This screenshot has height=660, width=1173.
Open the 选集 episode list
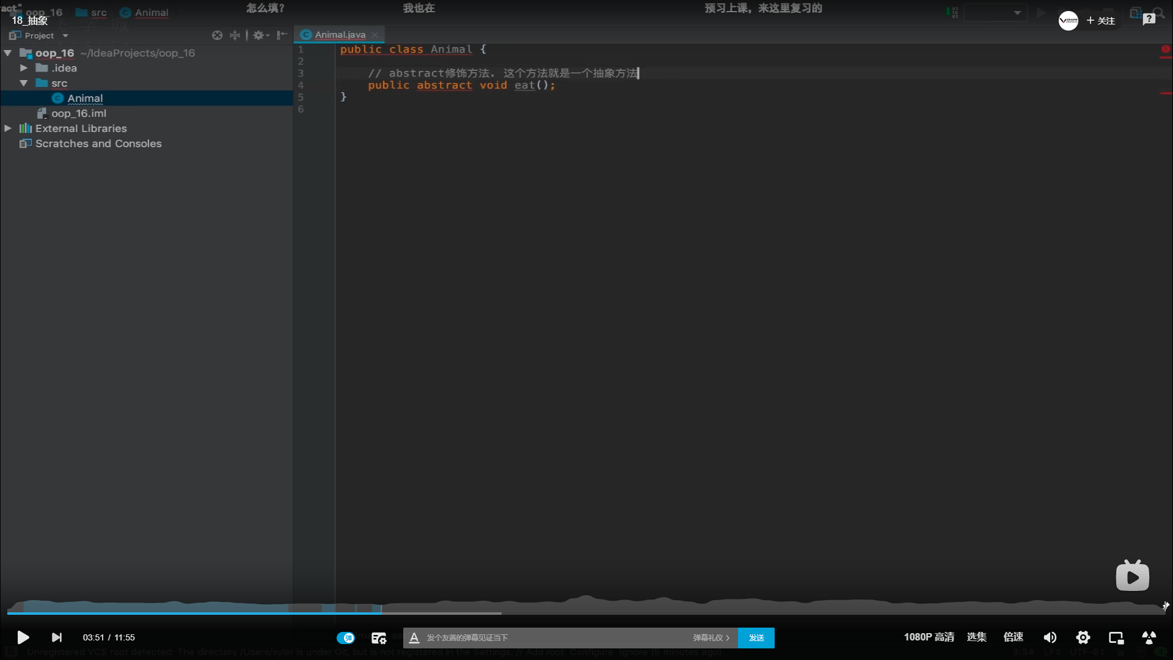click(x=976, y=637)
